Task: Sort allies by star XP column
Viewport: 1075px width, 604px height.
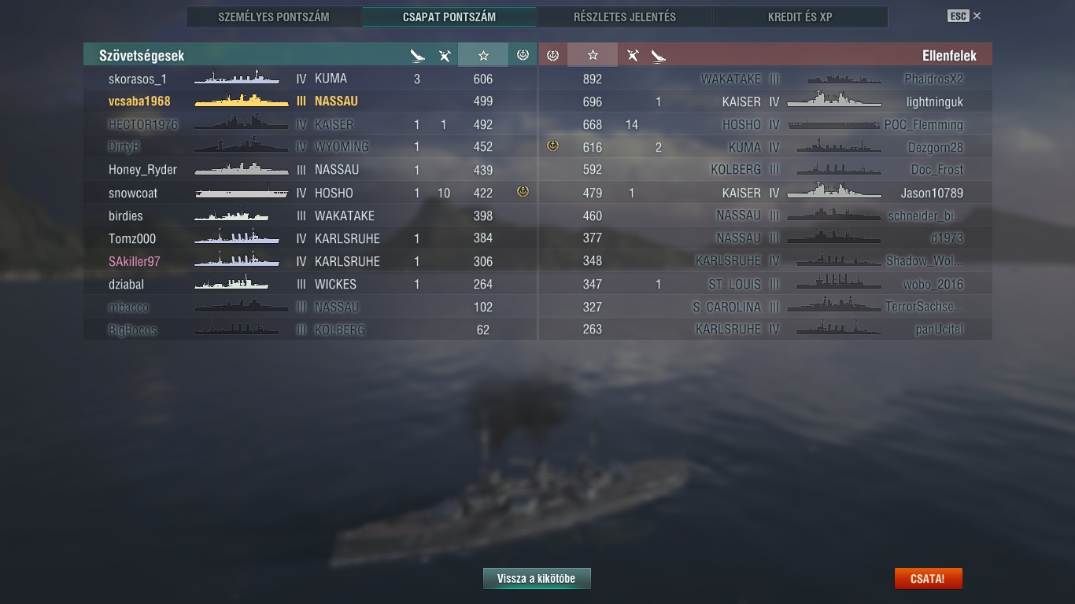Action: tap(483, 55)
